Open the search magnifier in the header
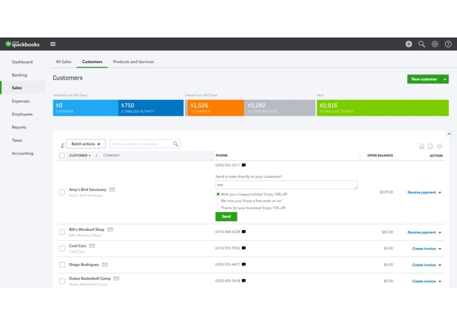 pyautogui.click(x=421, y=44)
